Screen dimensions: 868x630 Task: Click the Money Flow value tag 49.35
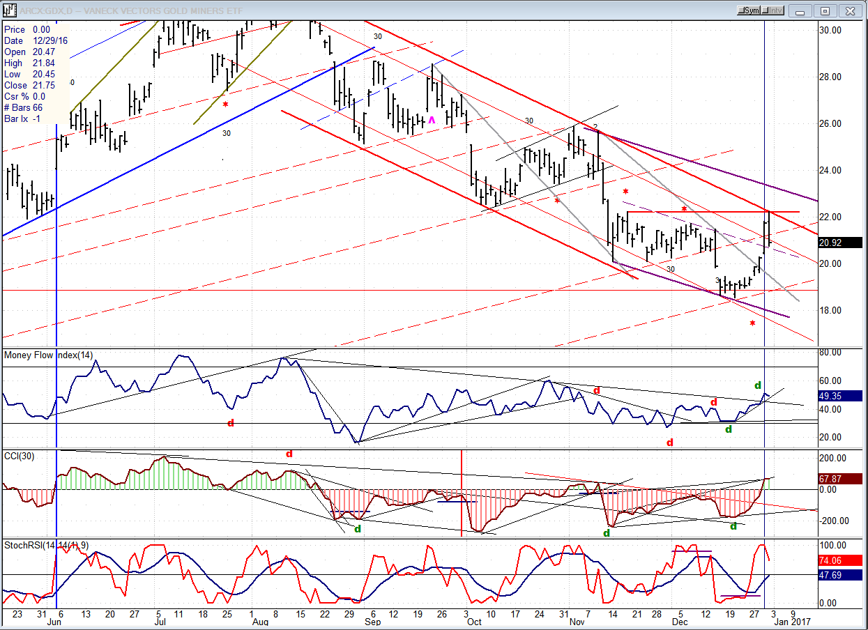click(840, 396)
